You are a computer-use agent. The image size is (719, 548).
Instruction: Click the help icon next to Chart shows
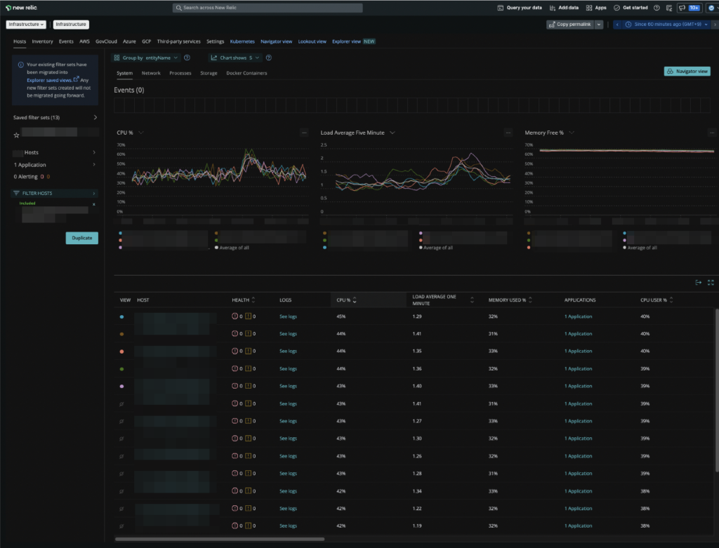pyautogui.click(x=269, y=58)
